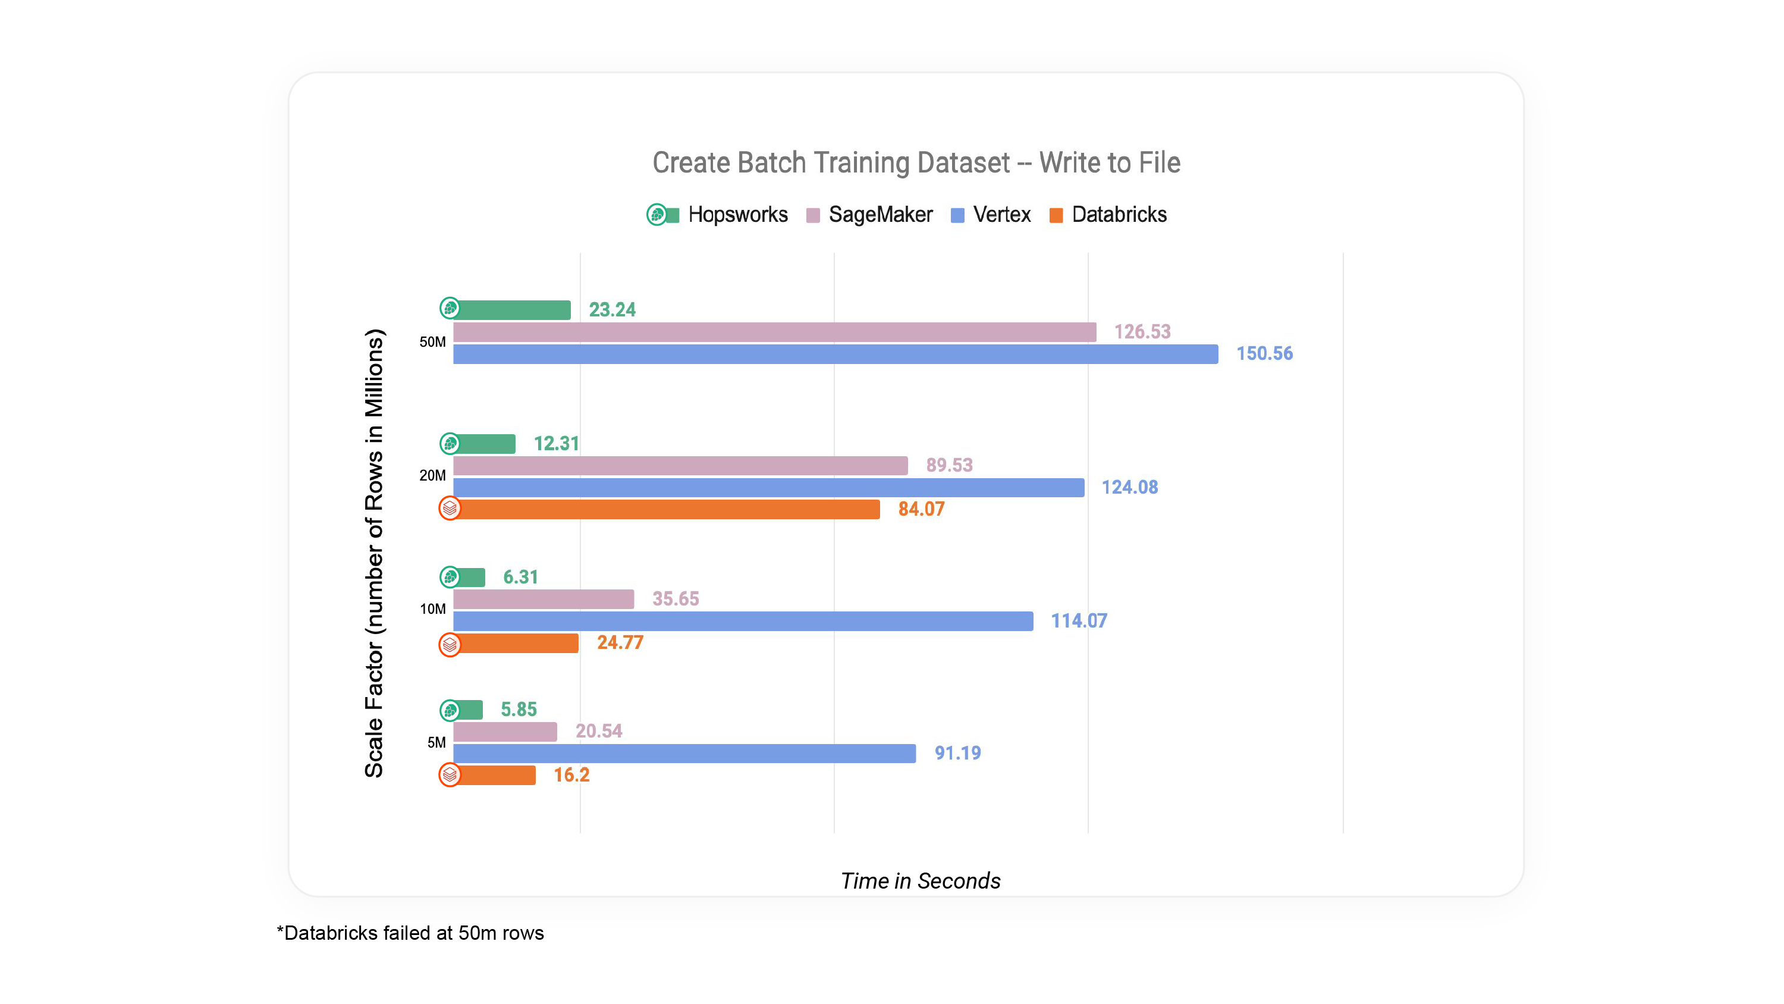Click the footnote about Databricks failing at 50m rows
Screen dimensions: 1784x1004
[x=410, y=933]
